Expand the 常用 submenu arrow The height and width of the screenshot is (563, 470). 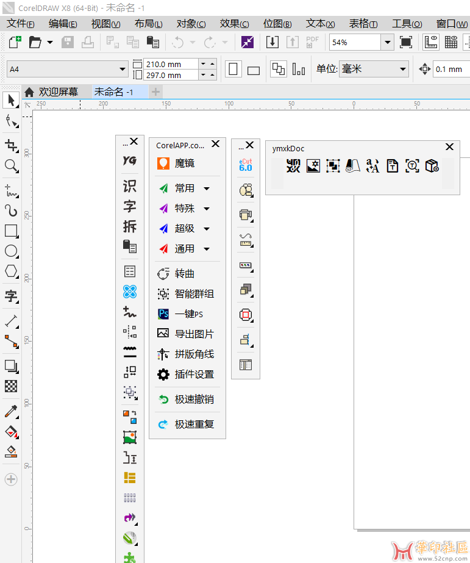point(207,188)
